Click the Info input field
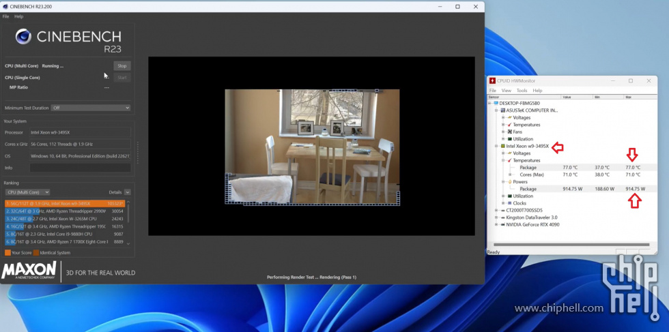Image resolution: width=669 pixels, height=332 pixels. [81, 168]
